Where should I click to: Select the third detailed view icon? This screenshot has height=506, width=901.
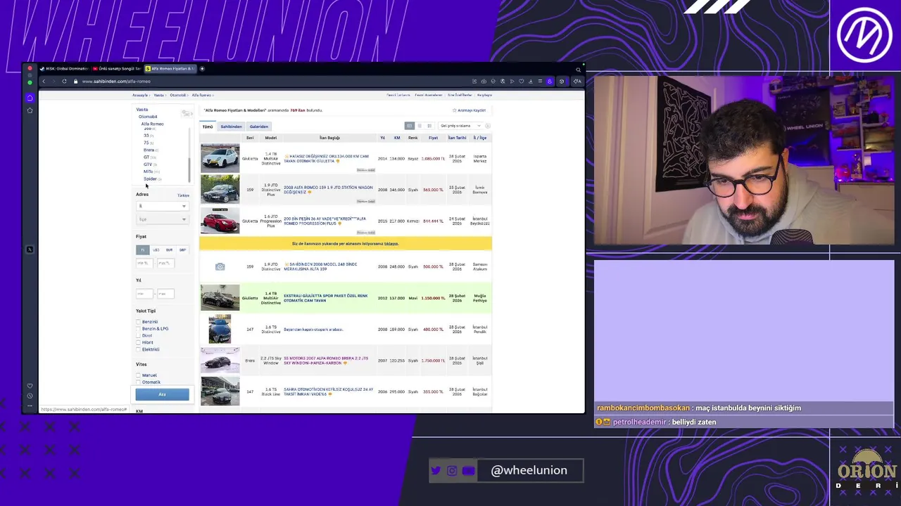pos(429,126)
